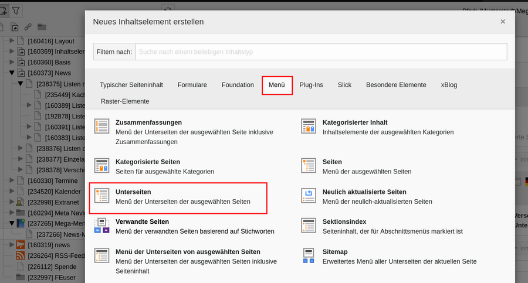528x283 pixels.
Task: Click the Mega-Menü folder icon in tree
Action: [21, 223]
